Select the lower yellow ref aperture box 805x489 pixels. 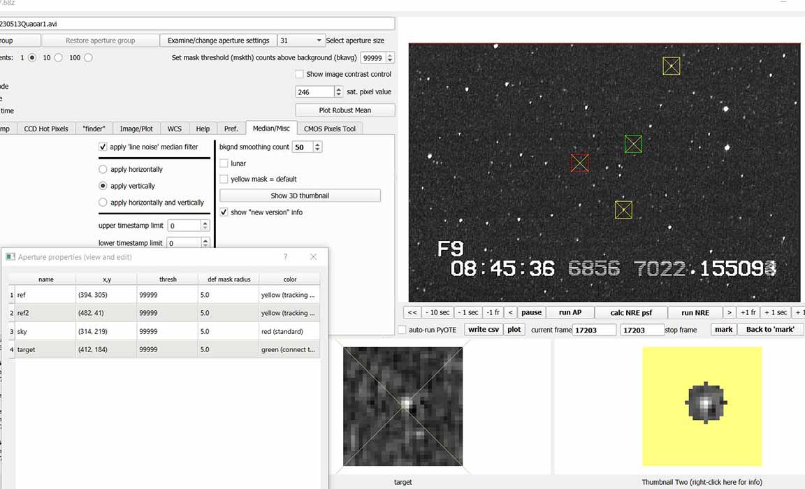[623, 210]
